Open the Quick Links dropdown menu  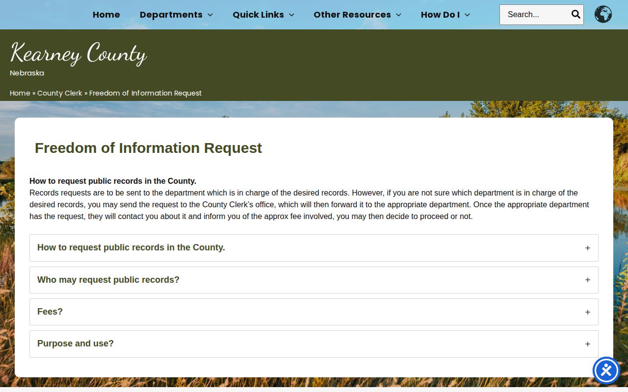(263, 15)
